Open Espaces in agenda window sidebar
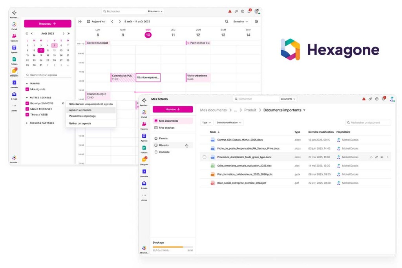402x268 pixels. (x=14, y=36)
